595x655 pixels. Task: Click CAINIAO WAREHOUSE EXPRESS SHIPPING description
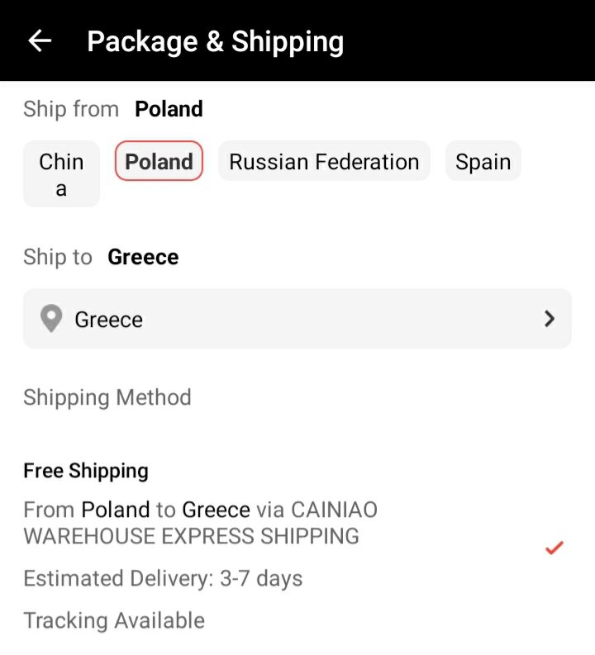(x=200, y=523)
